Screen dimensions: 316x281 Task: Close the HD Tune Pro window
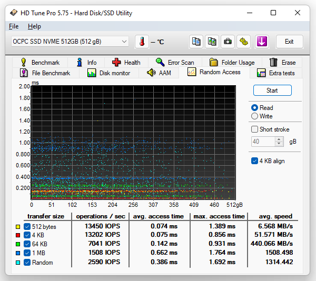pos(298,13)
